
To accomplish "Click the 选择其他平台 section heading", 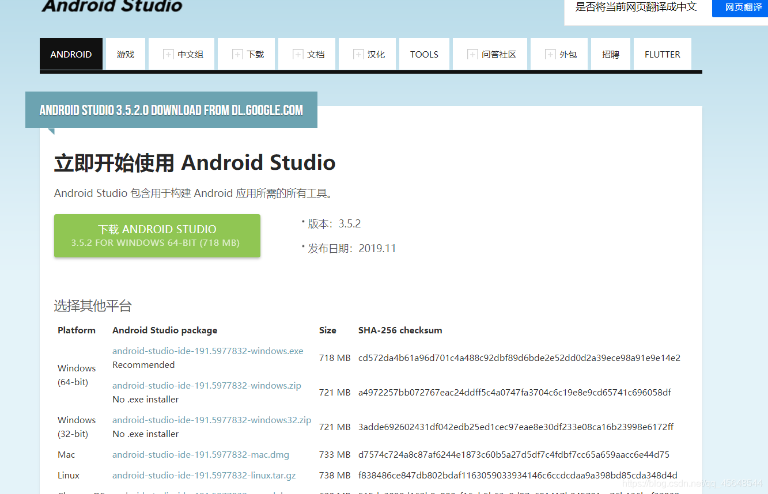I will 93,306.
